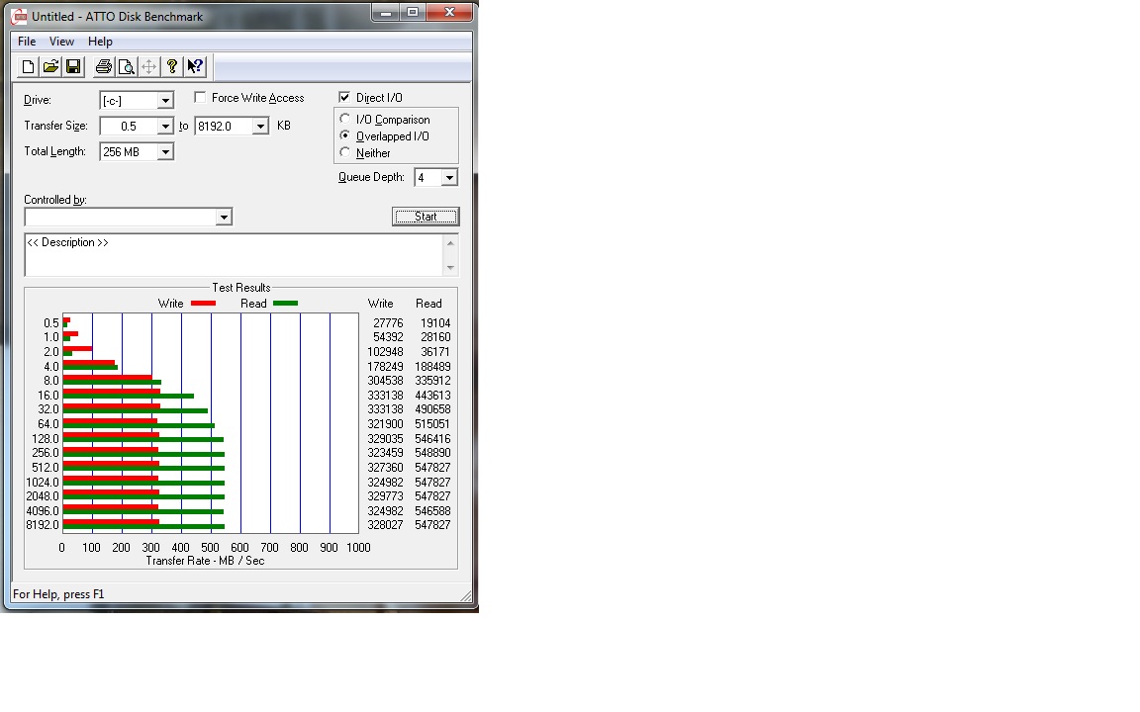Click the ATTO app icon in title bar
This screenshot has height=712, width=1140.
click(x=19, y=16)
